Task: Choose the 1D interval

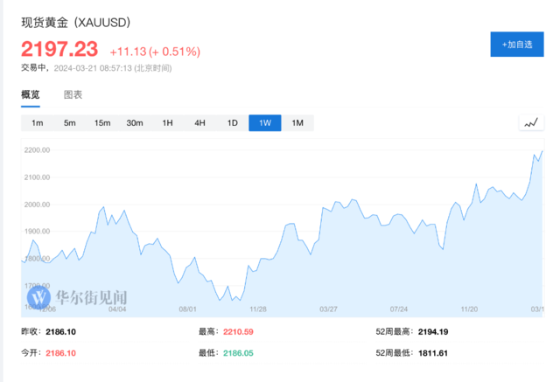Action: pyautogui.click(x=233, y=123)
